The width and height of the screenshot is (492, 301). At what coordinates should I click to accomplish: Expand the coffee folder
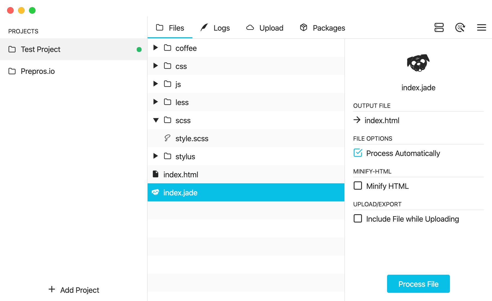pos(156,48)
